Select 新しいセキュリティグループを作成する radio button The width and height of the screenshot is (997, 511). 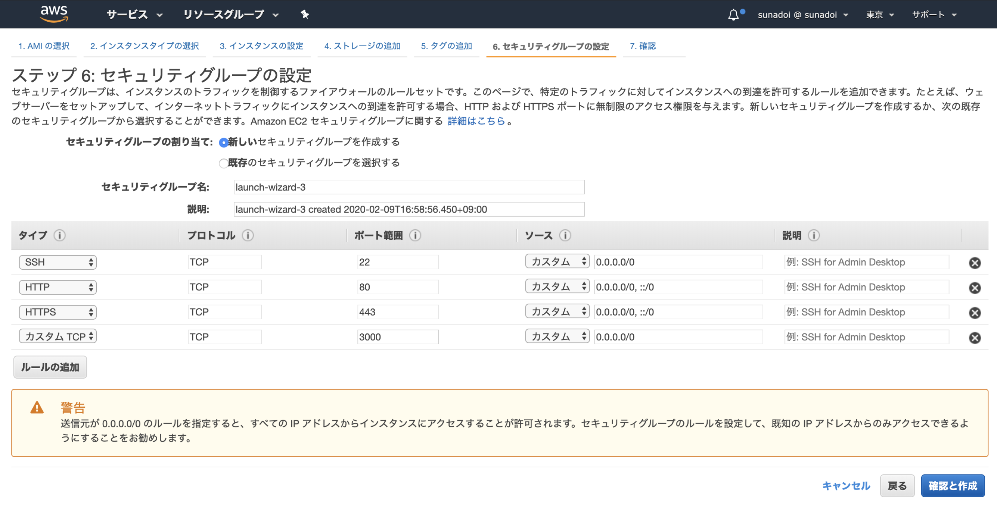click(x=223, y=142)
